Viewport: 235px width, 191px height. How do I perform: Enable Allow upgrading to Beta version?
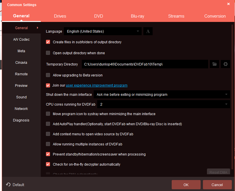pyautogui.click(x=48, y=75)
